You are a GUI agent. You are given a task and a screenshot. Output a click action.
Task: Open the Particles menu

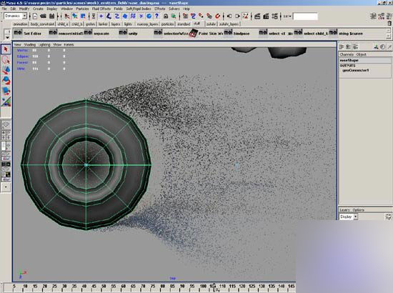[82, 9]
